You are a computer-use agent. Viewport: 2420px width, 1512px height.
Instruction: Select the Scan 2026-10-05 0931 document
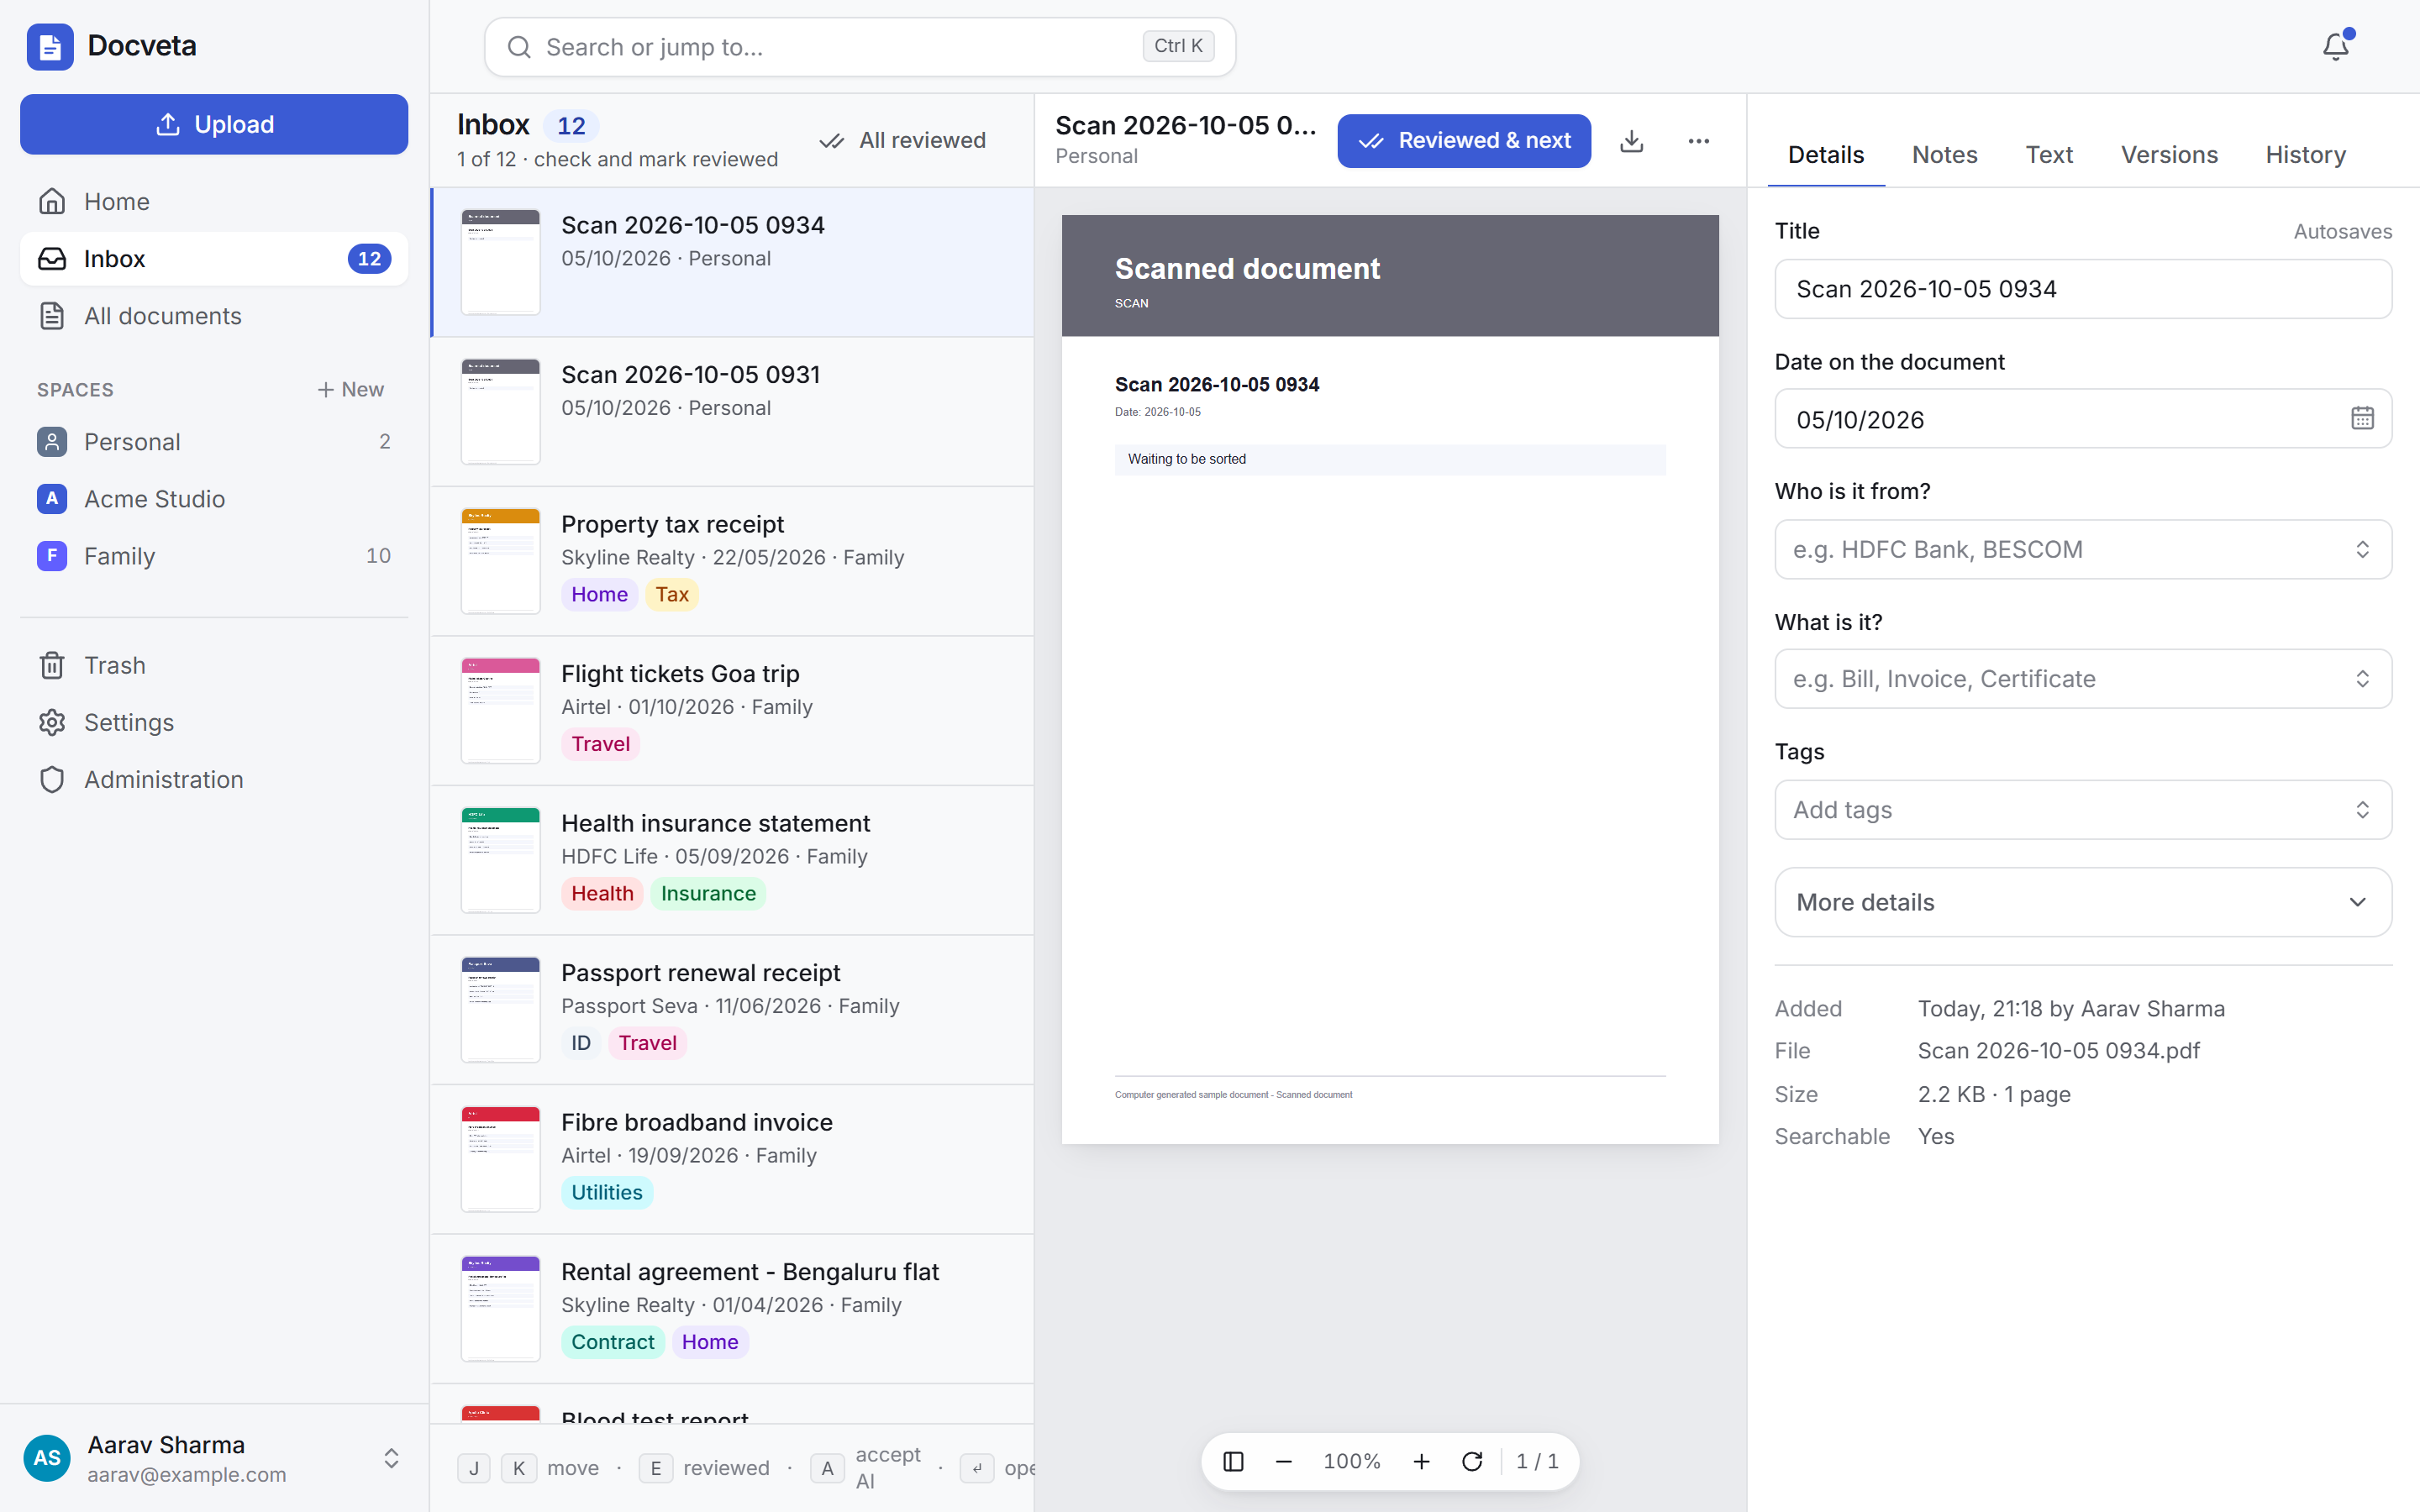coord(732,411)
